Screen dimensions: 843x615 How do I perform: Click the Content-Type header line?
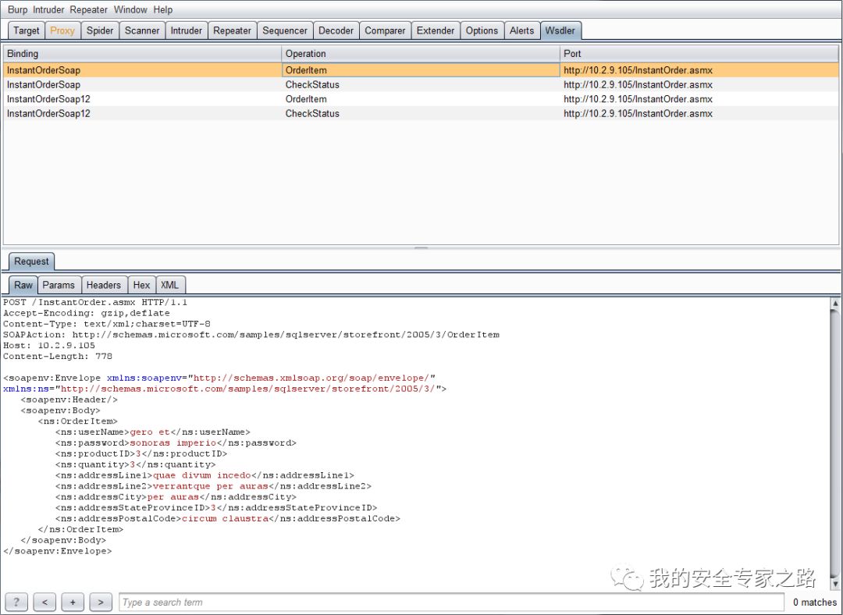click(x=106, y=324)
